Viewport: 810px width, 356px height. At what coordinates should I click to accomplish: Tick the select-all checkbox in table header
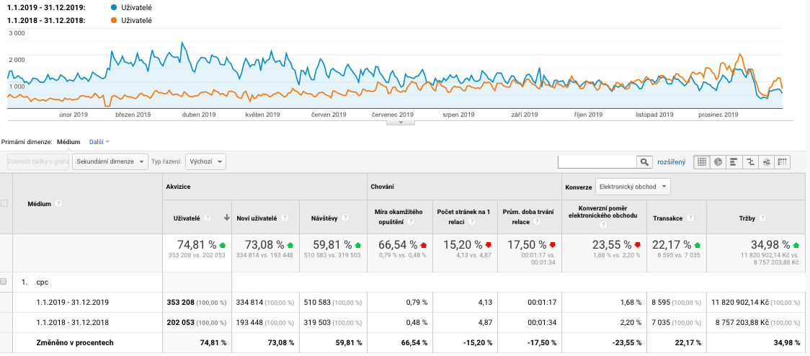pyautogui.click(x=4, y=203)
